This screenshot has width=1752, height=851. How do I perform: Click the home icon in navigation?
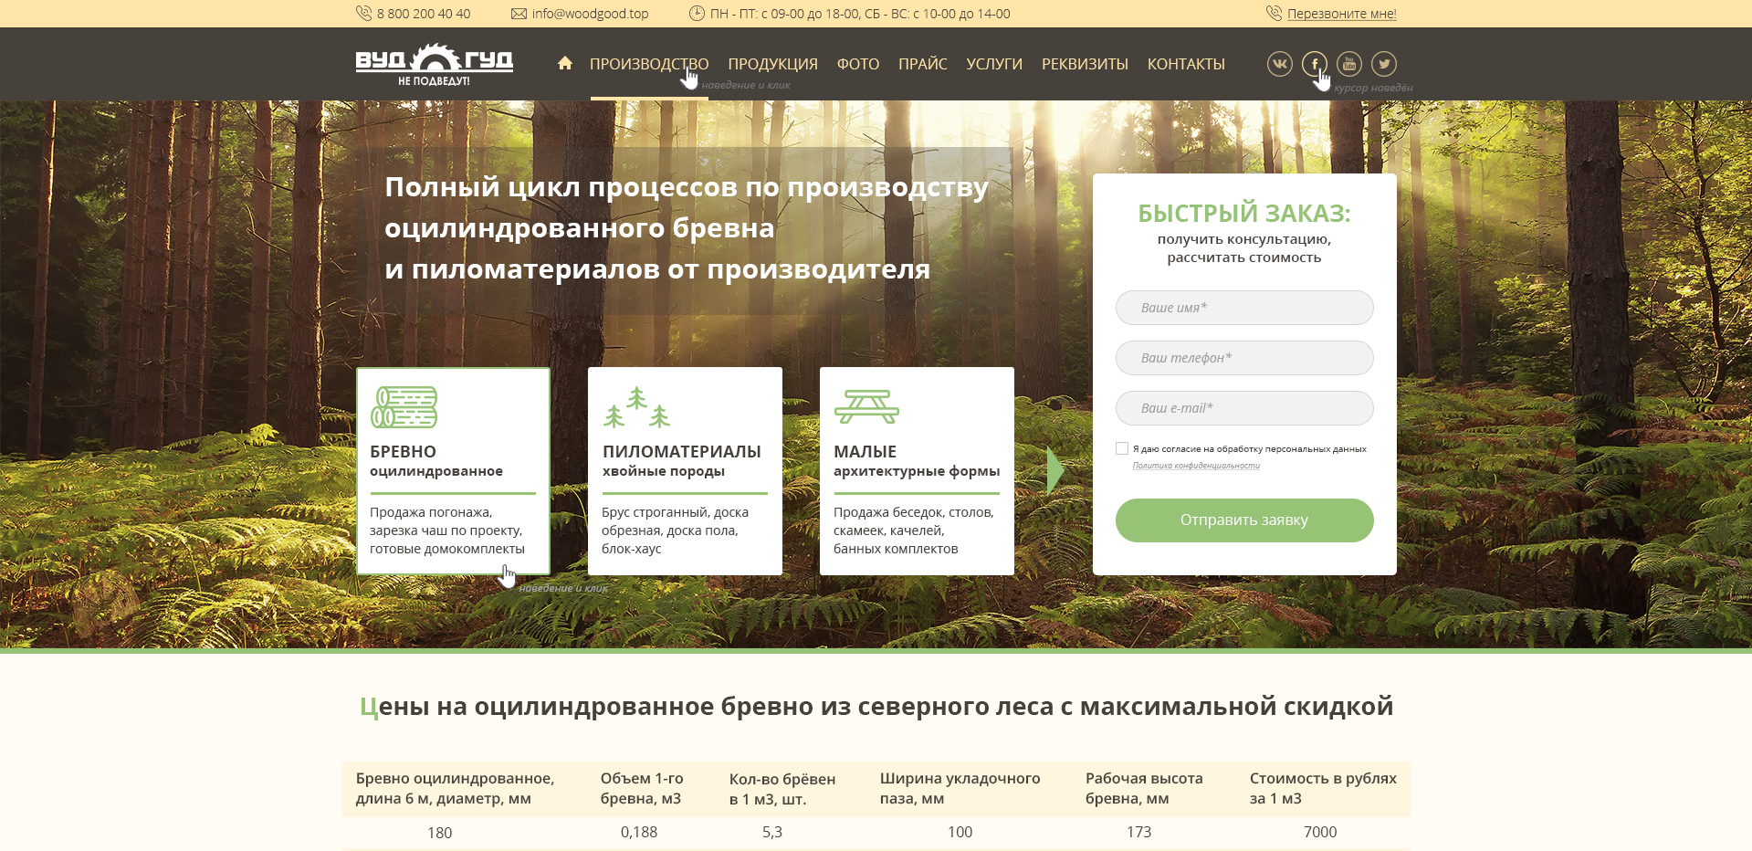click(x=565, y=63)
